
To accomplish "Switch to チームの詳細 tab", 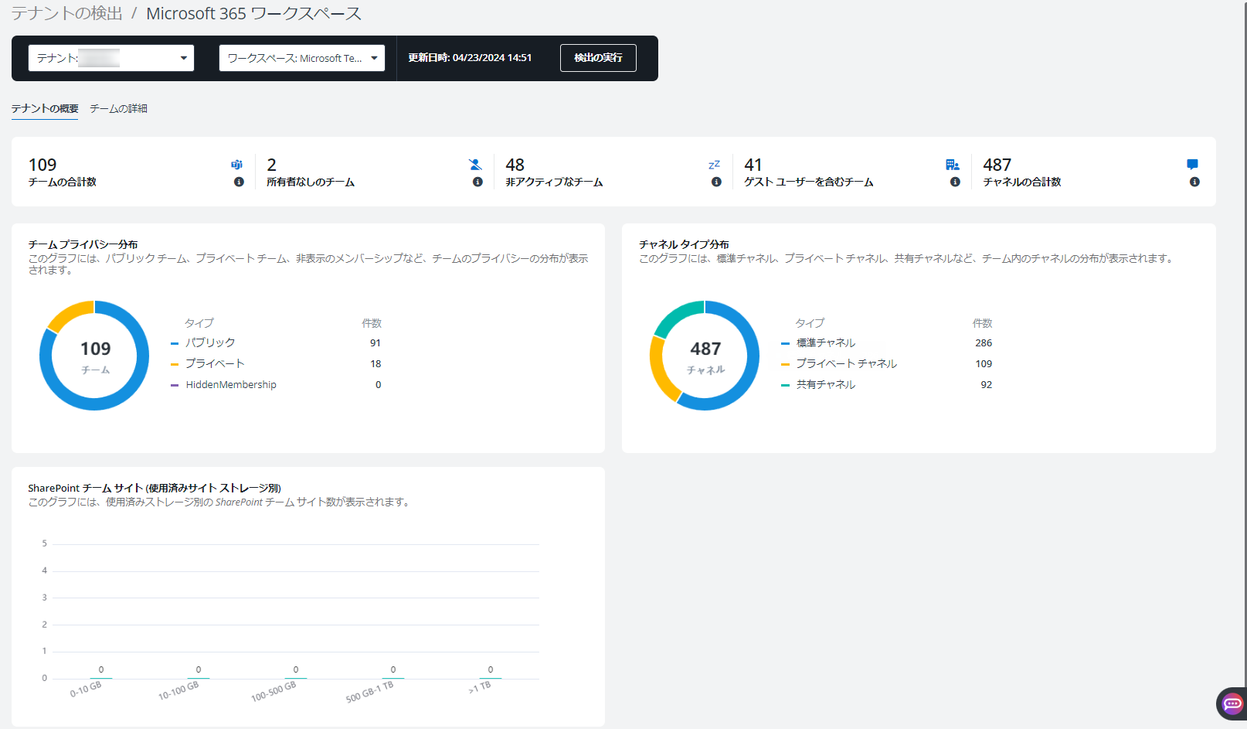I will click(x=118, y=109).
